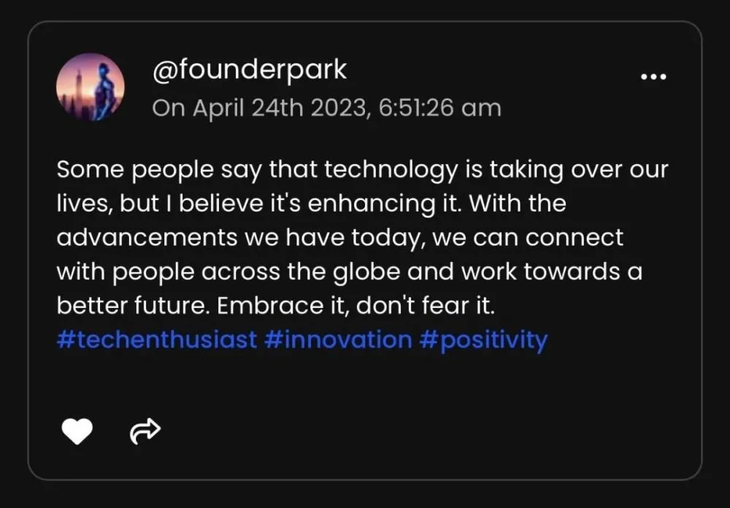Follow the #techenthusiast hashtag link
The image size is (730, 508).
tap(156, 340)
